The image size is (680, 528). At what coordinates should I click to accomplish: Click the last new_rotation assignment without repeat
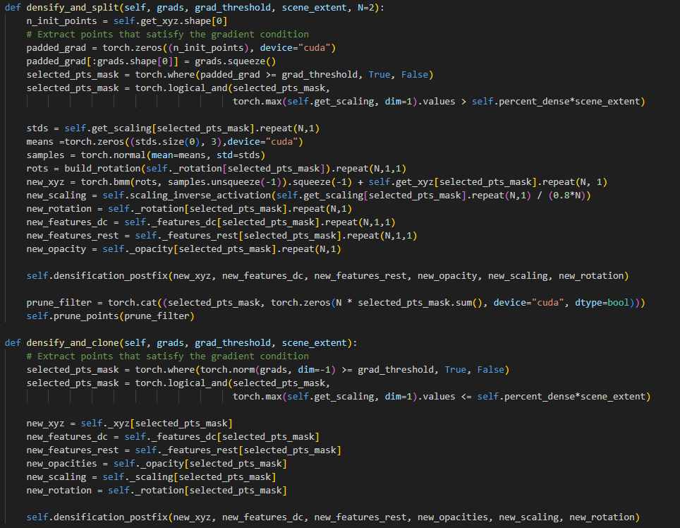click(157, 491)
